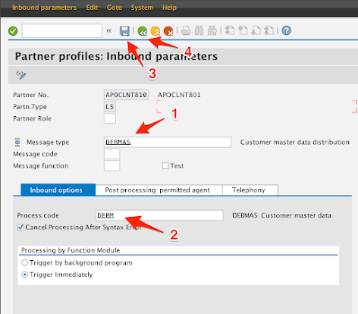Click the Display/Change glasses-pencil icon
Screen dimensions: 358x314
(x=21, y=75)
